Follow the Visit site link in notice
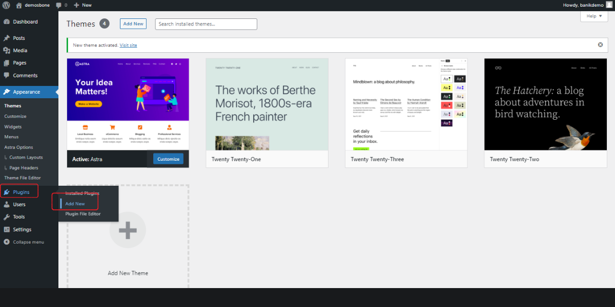 (x=128, y=45)
